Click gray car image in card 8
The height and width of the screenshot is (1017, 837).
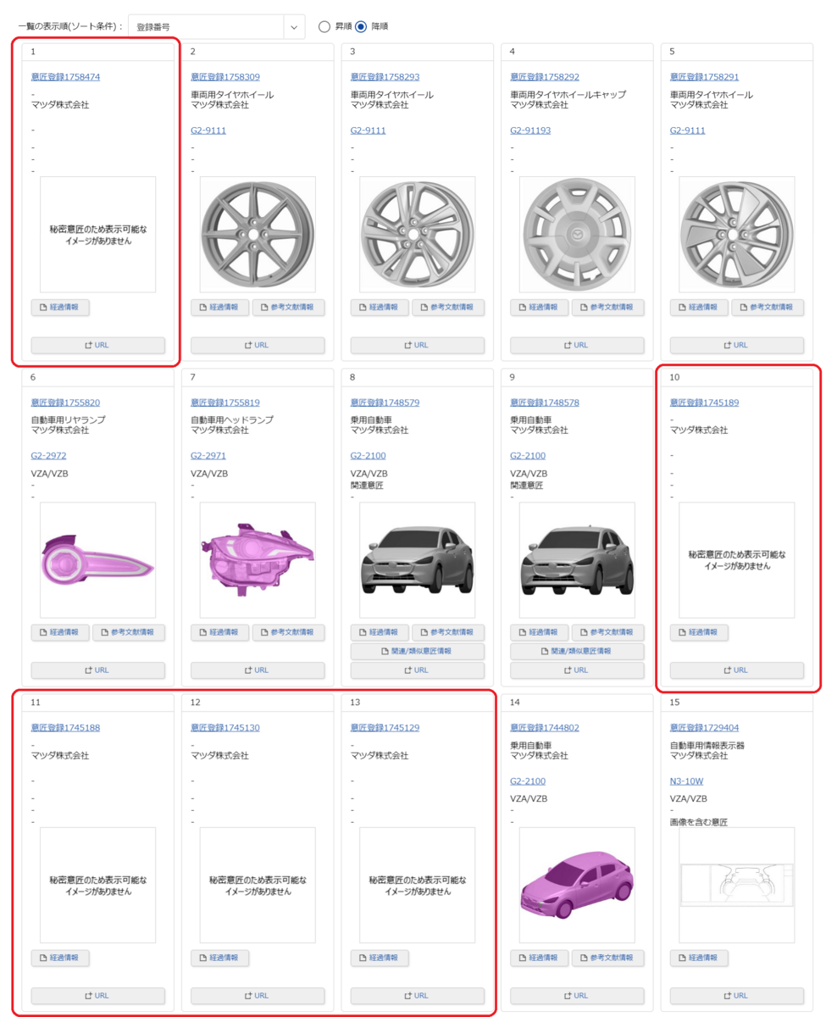418,560
